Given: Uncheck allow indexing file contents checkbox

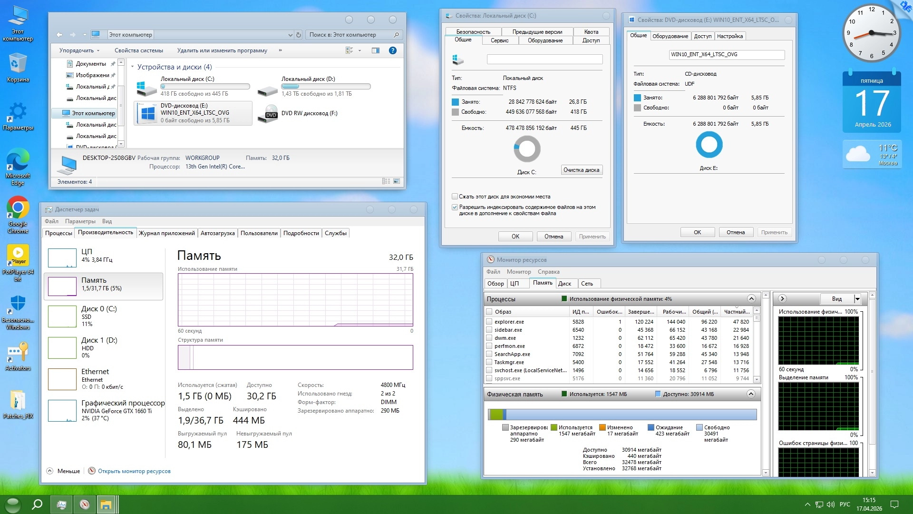Looking at the screenshot, I should [455, 208].
